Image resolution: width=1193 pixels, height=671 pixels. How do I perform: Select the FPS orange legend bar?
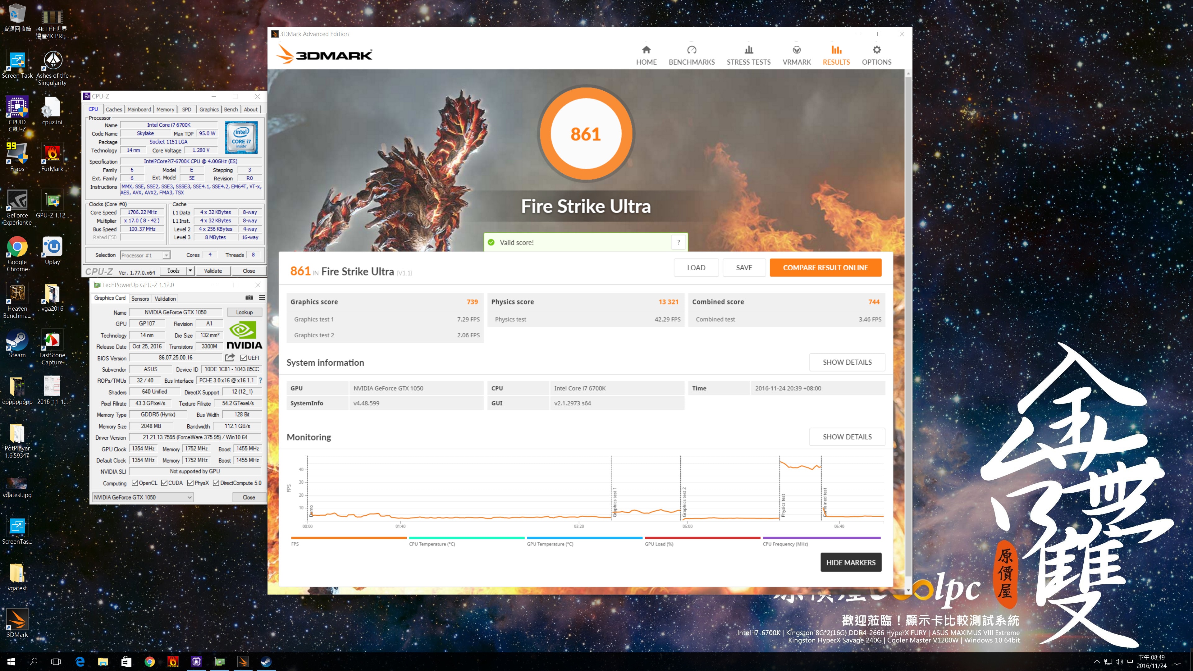pos(349,538)
